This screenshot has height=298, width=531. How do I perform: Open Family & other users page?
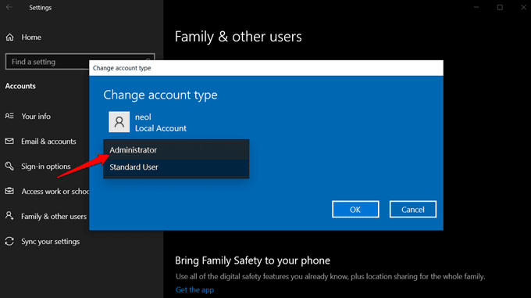click(54, 217)
